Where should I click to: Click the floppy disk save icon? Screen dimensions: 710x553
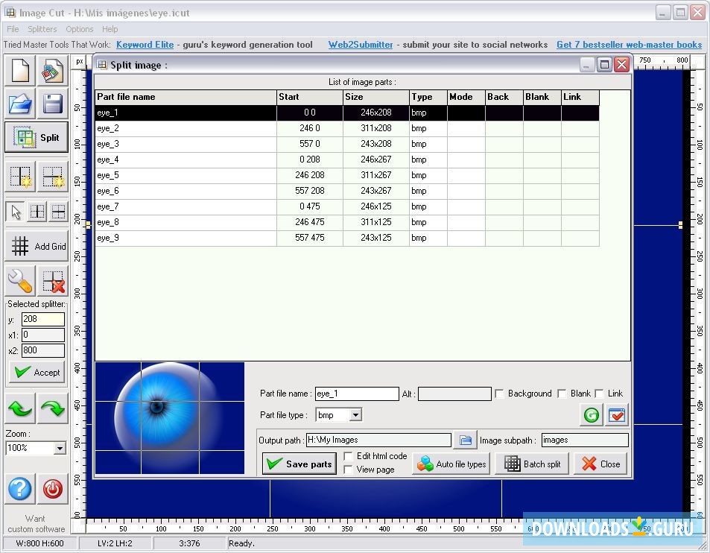click(x=53, y=104)
